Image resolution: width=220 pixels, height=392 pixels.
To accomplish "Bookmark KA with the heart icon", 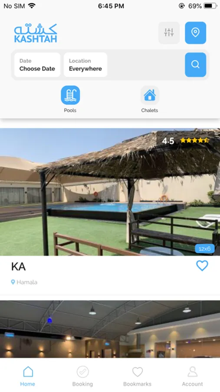I will [x=202, y=266].
